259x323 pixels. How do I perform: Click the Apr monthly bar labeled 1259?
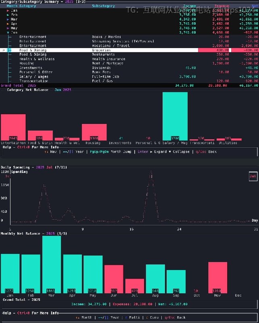tap(73, 274)
